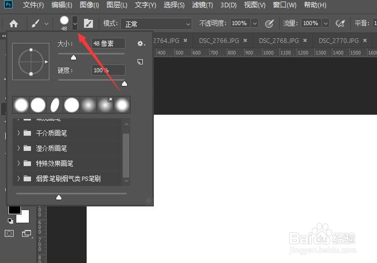
Task: Click the Photoshop Ps logo icon
Action: click(8, 5)
